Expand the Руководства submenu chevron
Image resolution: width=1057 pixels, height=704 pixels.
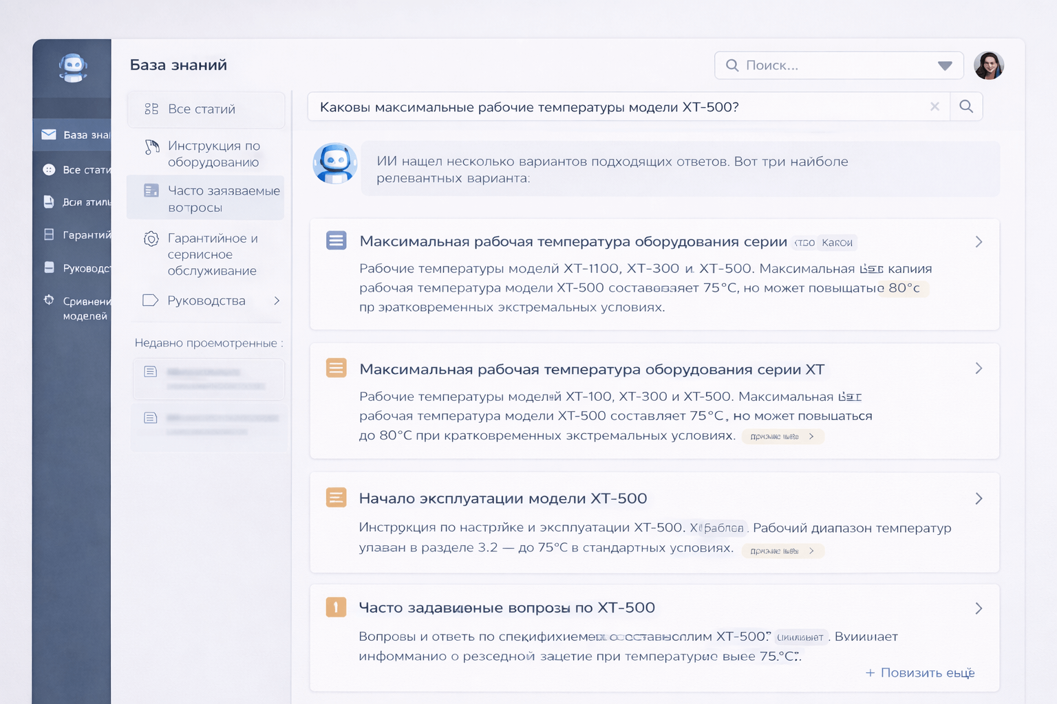pyautogui.click(x=277, y=300)
